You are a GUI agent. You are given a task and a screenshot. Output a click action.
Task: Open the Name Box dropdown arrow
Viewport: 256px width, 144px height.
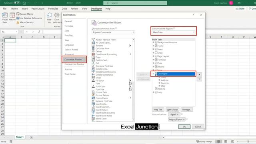click(x=17, y=32)
